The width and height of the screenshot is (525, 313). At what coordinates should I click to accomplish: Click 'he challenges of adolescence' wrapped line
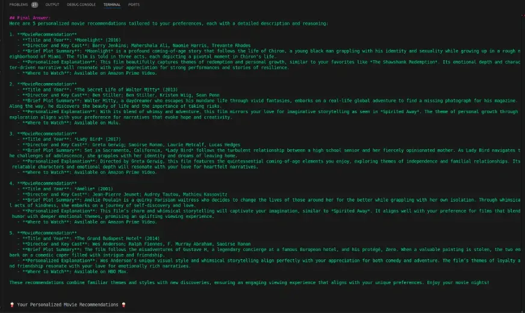click(x=123, y=156)
